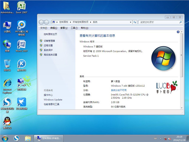
Task: Expand the arrow after 控制面板 in breadcrumb
Action: (70, 22)
